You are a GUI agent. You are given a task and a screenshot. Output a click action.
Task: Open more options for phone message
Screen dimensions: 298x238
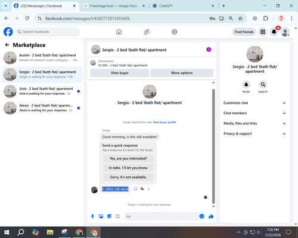tap(148, 189)
